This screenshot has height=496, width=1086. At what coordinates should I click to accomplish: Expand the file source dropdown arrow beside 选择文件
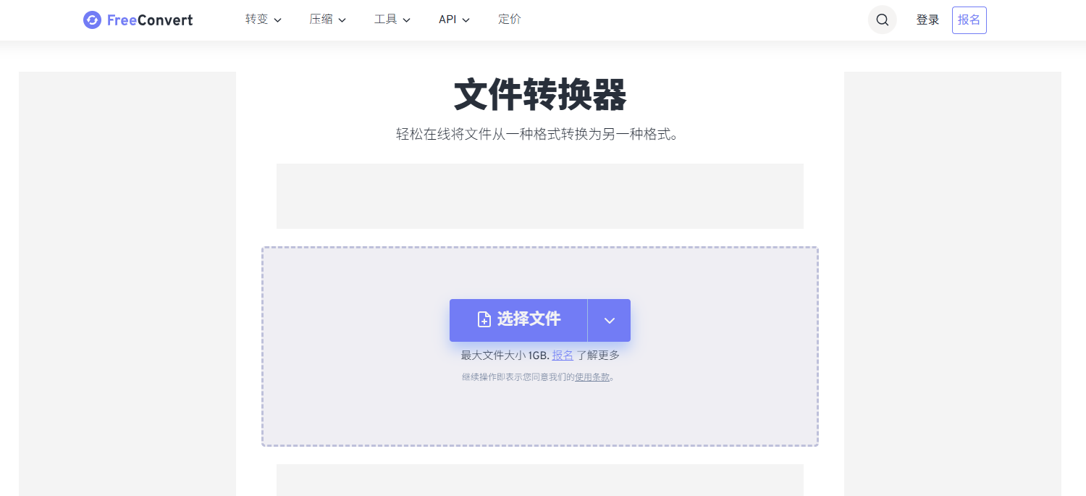(x=609, y=320)
